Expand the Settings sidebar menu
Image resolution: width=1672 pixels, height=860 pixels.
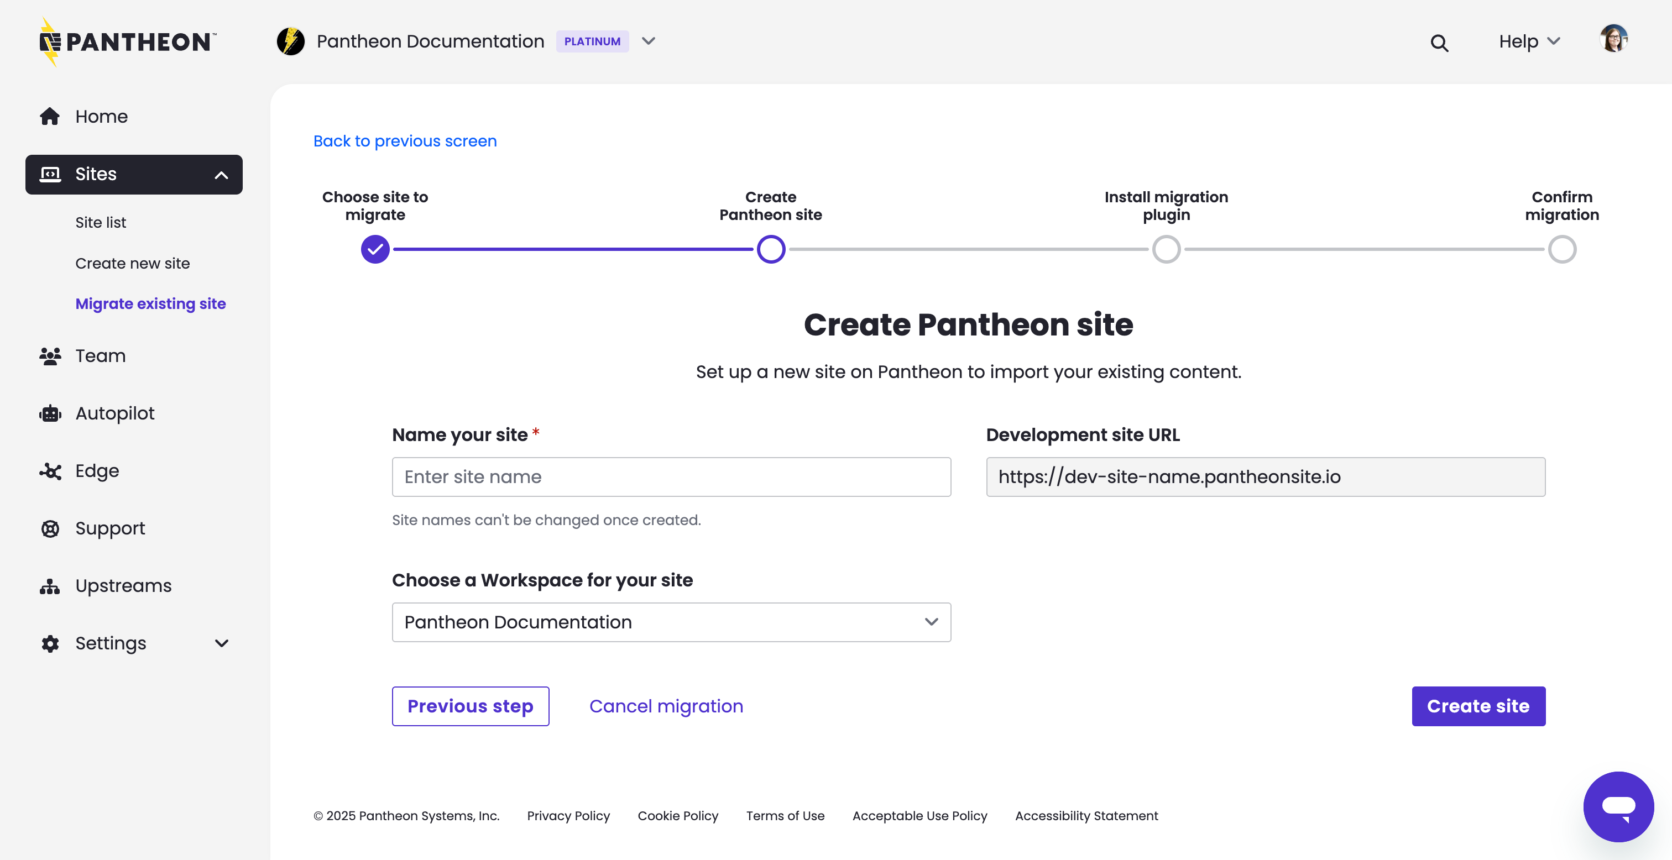[x=221, y=643]
